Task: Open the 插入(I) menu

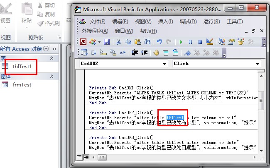Action: point(166,22)
